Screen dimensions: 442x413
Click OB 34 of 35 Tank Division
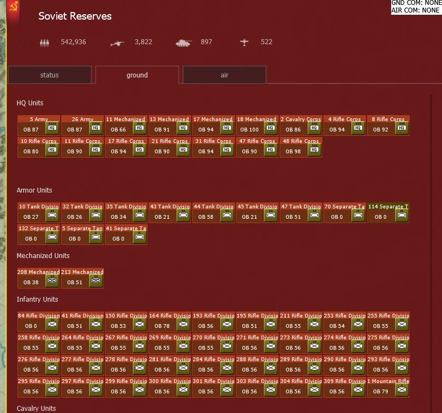coord(119,217)
